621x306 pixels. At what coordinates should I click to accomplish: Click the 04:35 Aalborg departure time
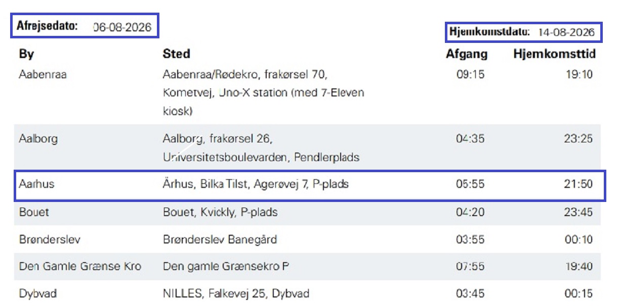pyautogui.click(x=470, y=138)
